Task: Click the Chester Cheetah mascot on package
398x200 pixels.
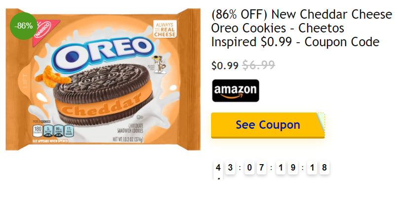Action: [x=159, y=63]
